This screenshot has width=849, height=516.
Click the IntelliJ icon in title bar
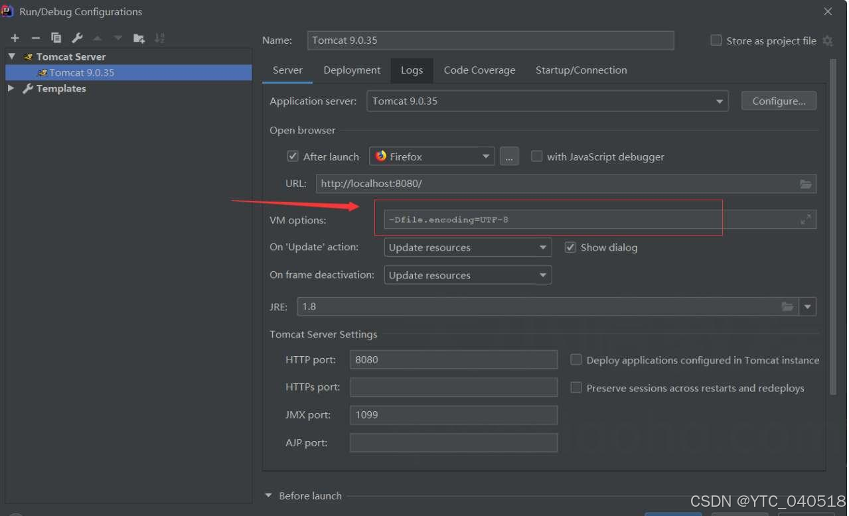click(9, 11)
